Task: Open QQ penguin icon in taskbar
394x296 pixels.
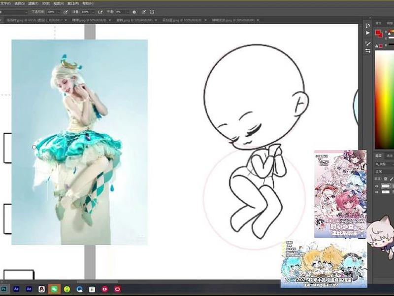Action: point(42,289)
